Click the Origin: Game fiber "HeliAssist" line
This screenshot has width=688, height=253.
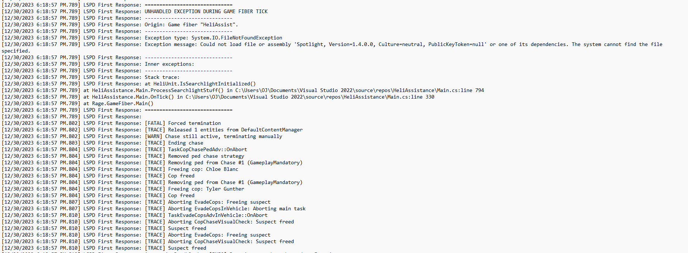tap(191, 24)
